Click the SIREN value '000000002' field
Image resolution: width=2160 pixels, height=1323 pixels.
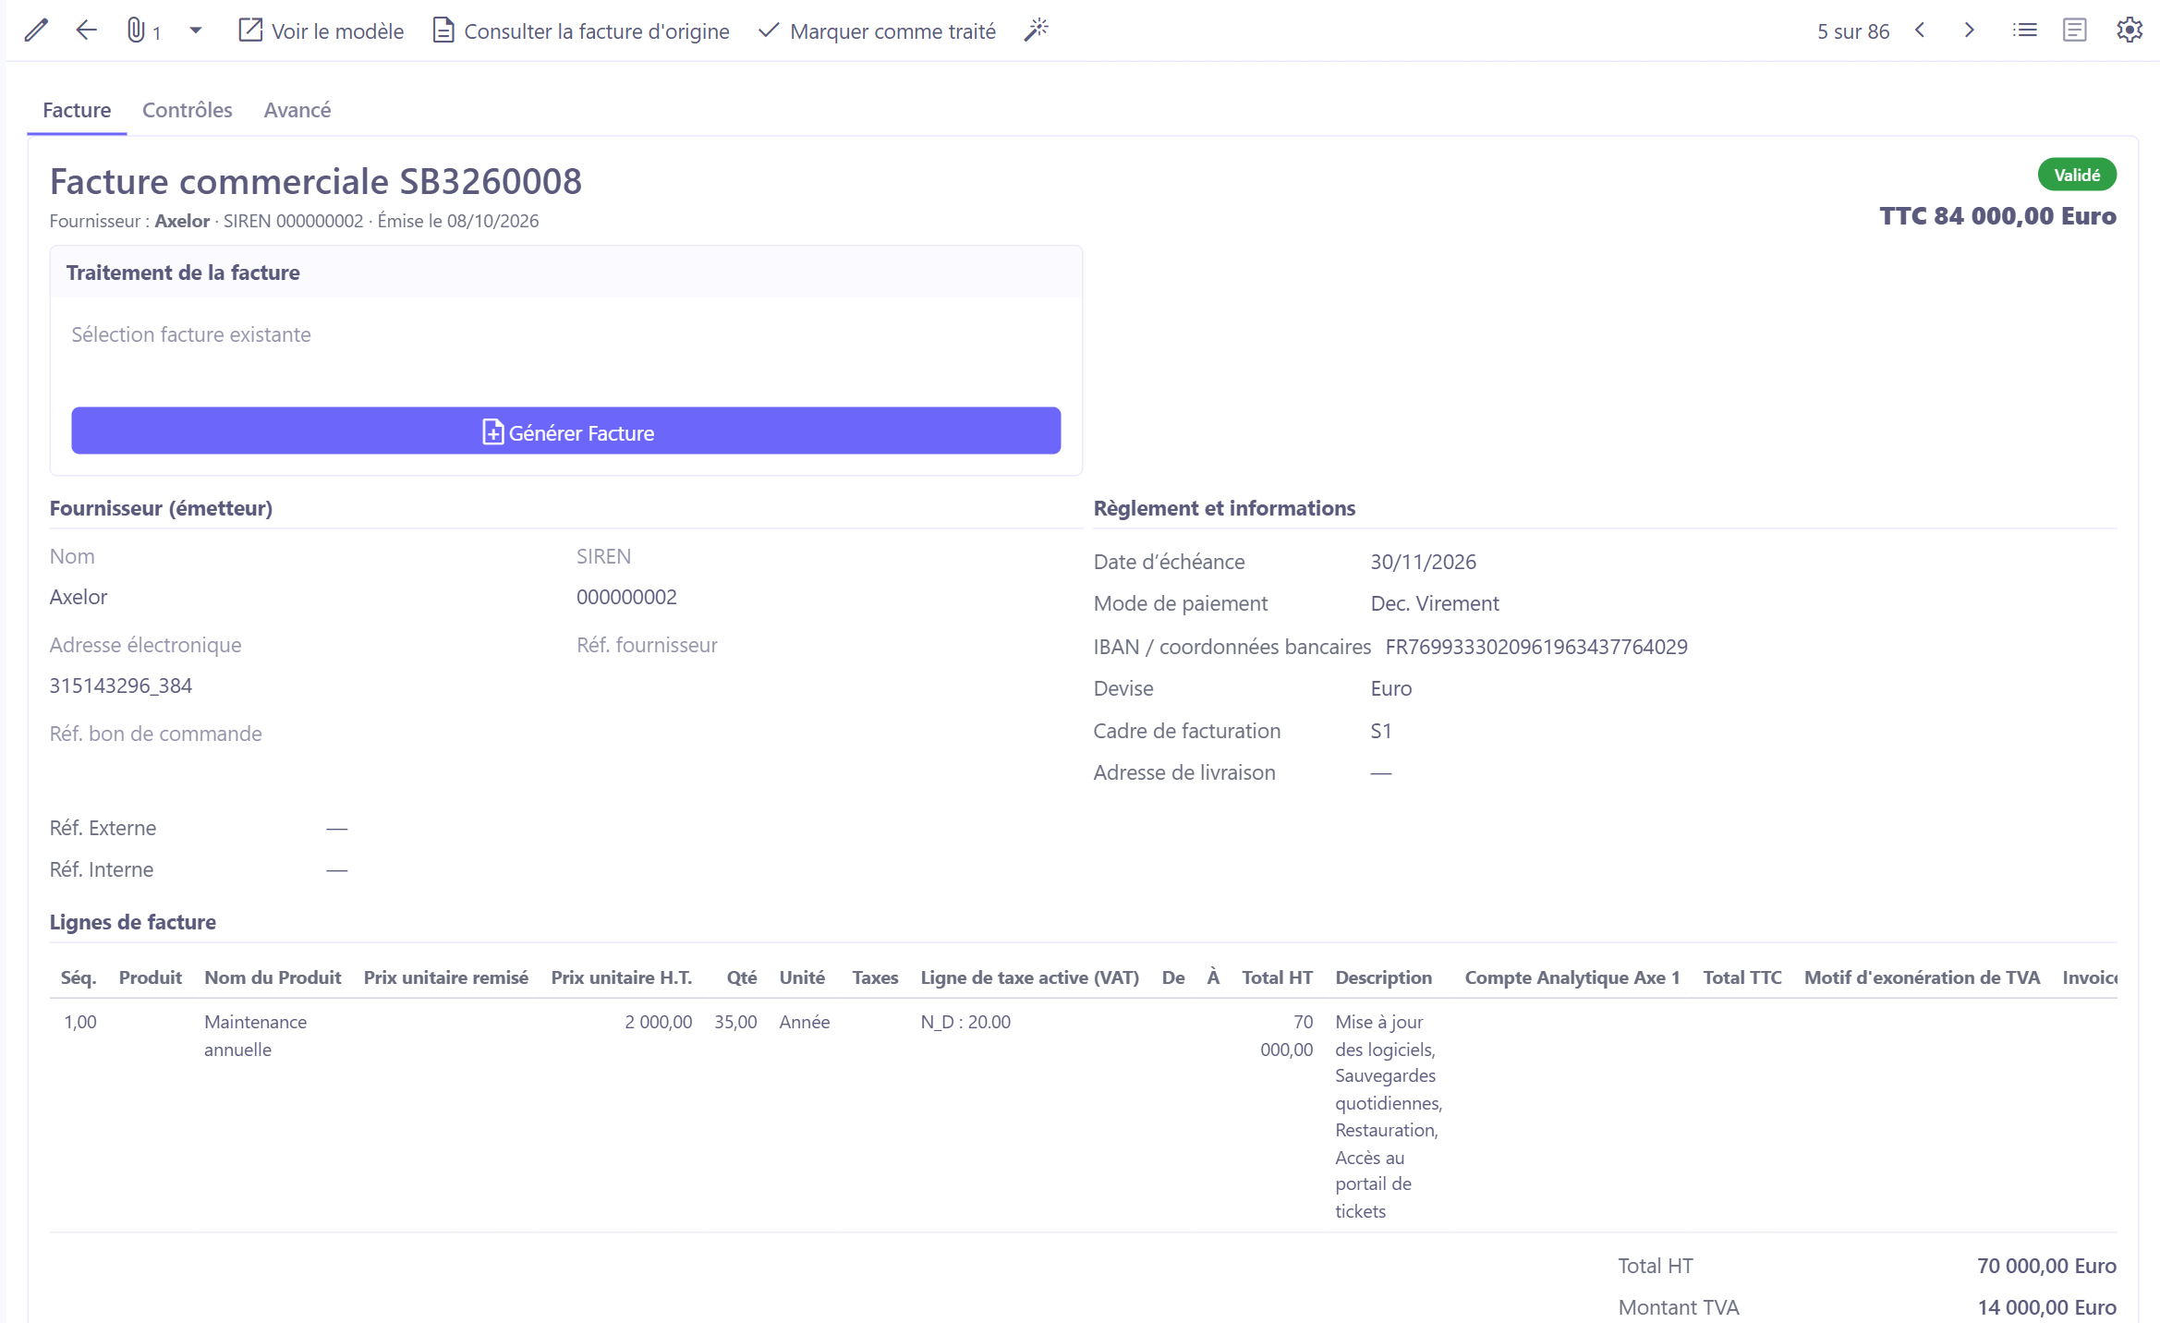tap(626, 597)
